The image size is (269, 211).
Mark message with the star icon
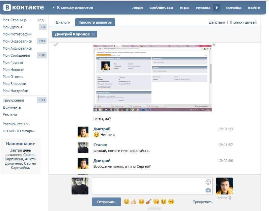pos(214,45)
